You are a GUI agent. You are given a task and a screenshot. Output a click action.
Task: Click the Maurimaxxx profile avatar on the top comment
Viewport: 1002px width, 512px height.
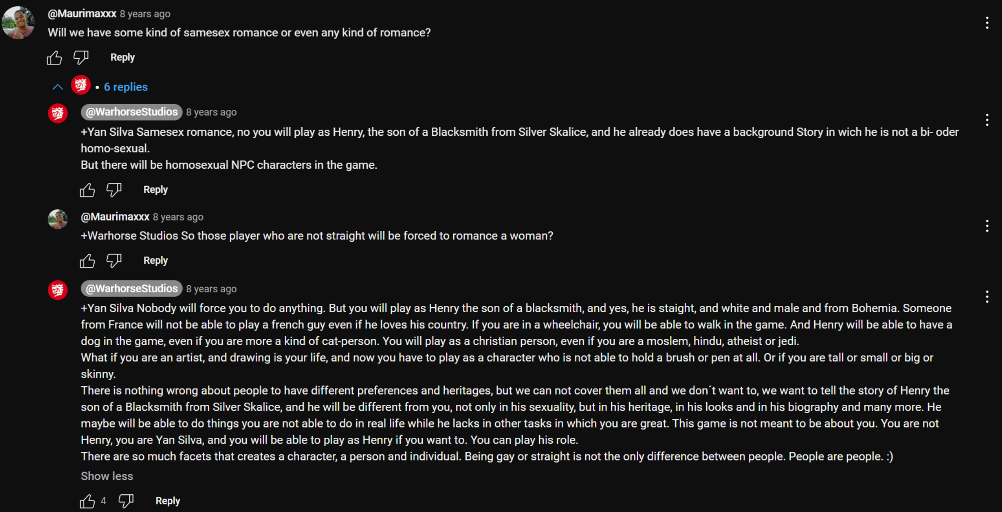pos(18,22)
